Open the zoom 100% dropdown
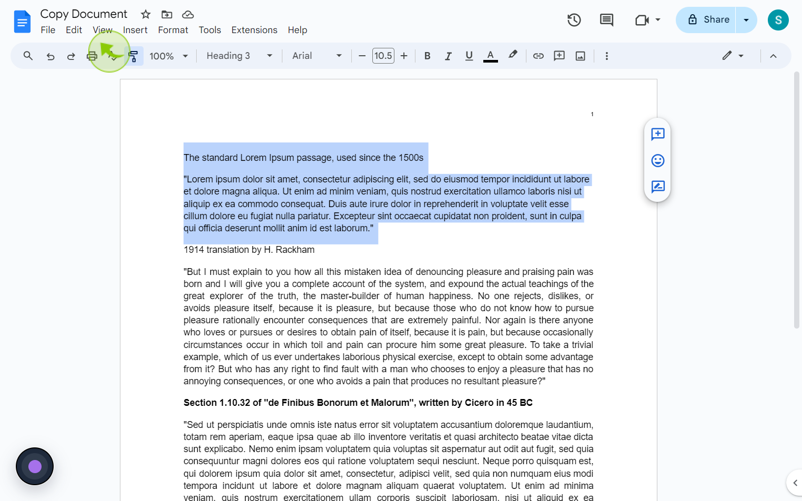The image size is (802, 501). click(x=168, y=56)
